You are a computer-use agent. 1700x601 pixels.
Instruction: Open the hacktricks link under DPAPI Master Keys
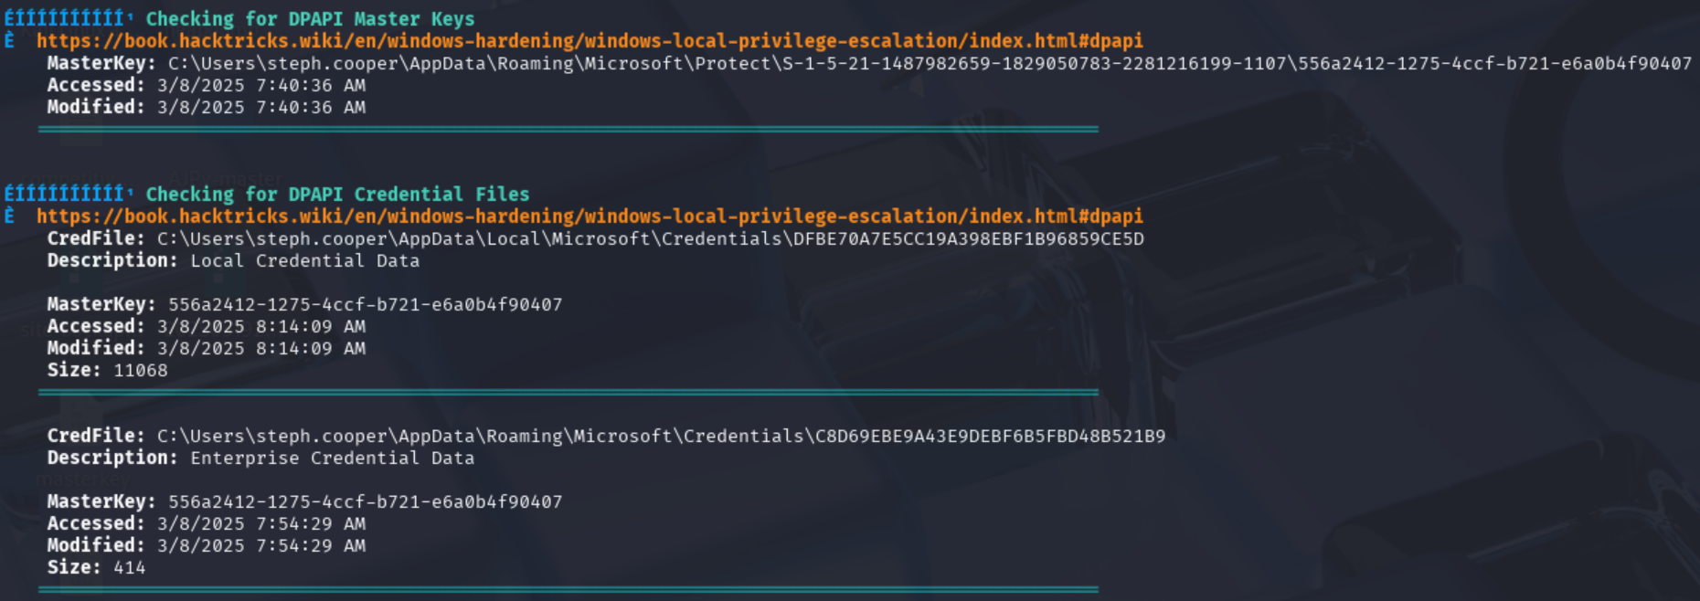[590, 41]
